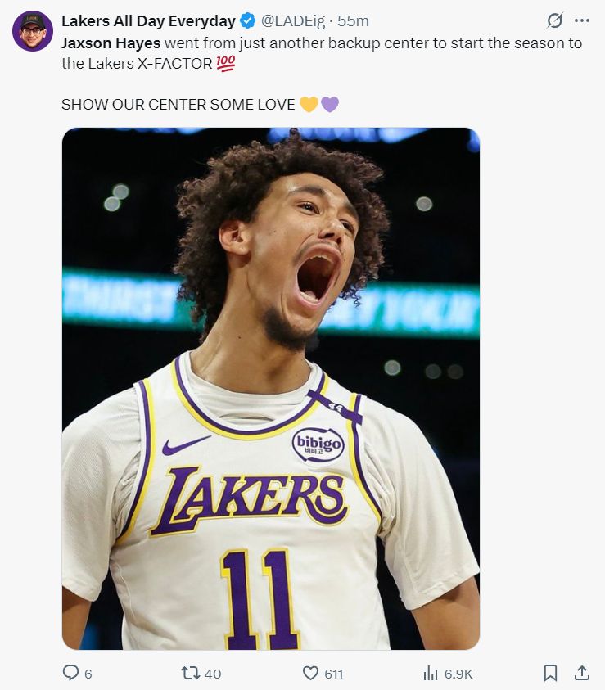The image size is (605, 690).
Task: Repost the tweet using the retweet icon
Action: [x=190, y=673]
